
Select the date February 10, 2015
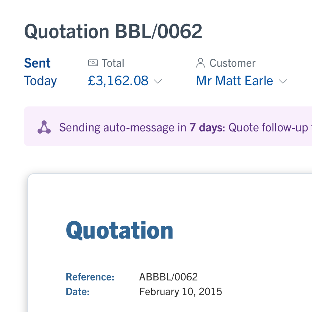[x=181, y=292]
